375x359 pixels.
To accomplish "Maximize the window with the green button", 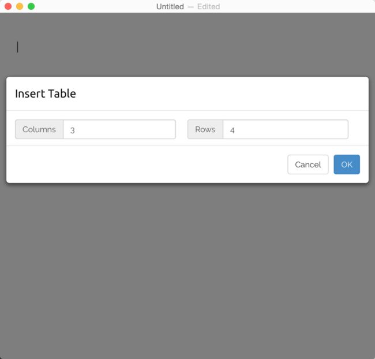I will (31, 6).
